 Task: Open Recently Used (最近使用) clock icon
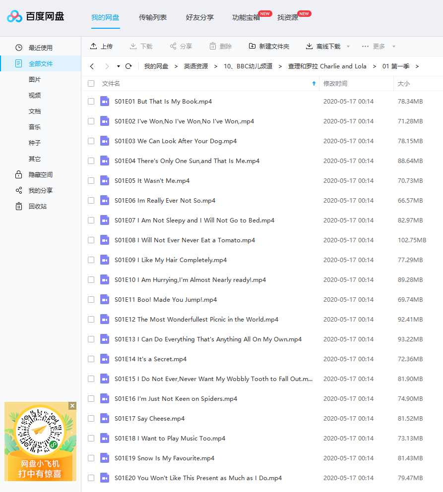pos(19,48)
